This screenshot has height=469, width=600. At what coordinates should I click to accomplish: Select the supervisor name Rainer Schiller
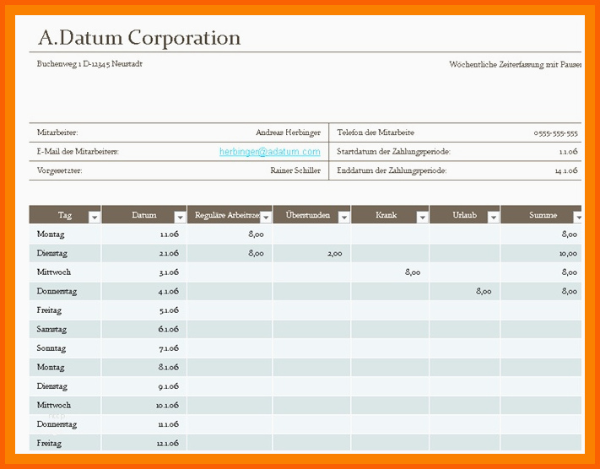click(295, 170)
